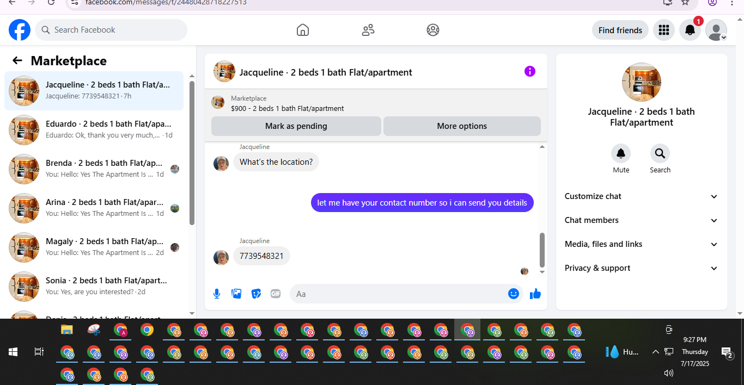This screenshot has width=744, height=385.
Task: Reload the page in browser
Action: (x=51, y=2)
